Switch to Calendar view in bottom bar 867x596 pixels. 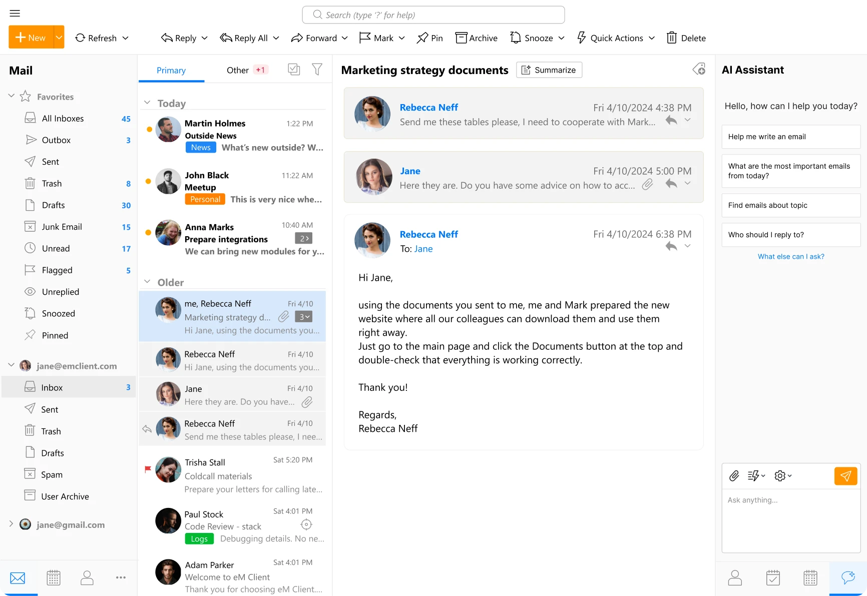54,578
